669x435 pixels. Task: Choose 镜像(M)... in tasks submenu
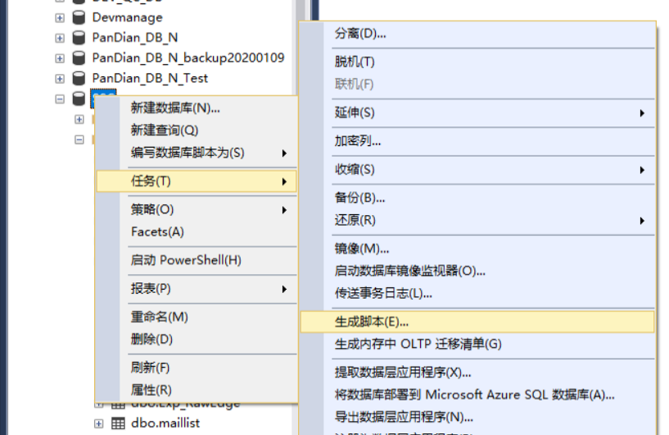pos(477,249)
